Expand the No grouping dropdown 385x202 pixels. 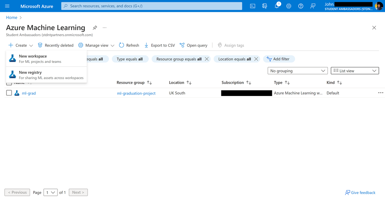pyautogui.click(x=297, y=71)
